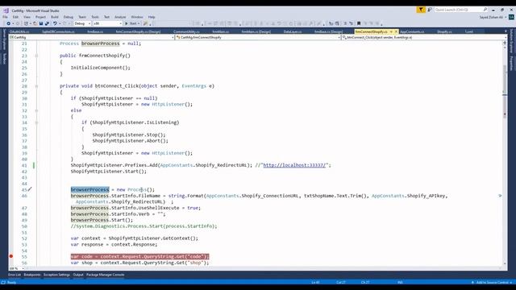Open the document tabs overflow dropdown
516x290 pixels.
click(x=506, y=31)
